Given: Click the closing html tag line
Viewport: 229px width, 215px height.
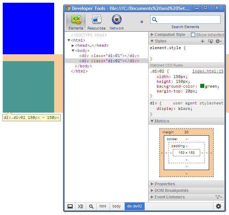Looking at the screenshot, I should (79, 71).
